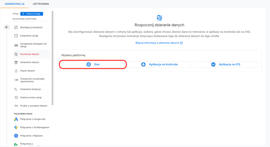
Task: Choose Aplikacja na iOS platform
Action: pos(226,64)
